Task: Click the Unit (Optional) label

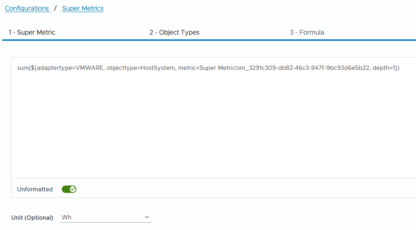Action: tap(32, 218)
